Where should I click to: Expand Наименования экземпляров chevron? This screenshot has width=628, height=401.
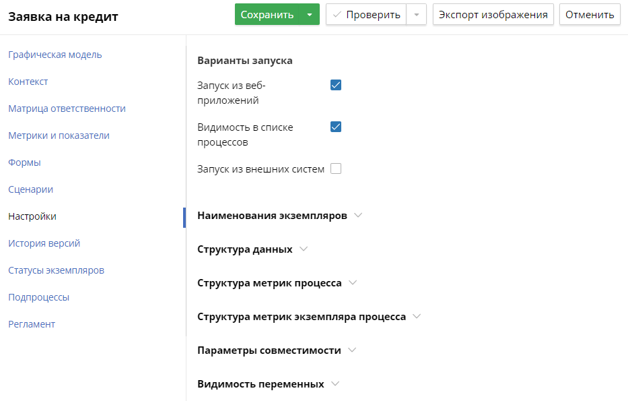coord(358,216)
